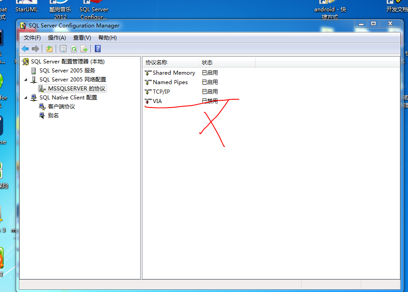
Task: Select 客户端协议 tree item
Action: 62,107
